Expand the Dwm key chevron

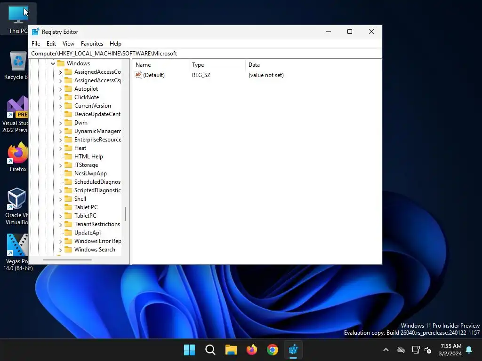[x=60, y=123]
